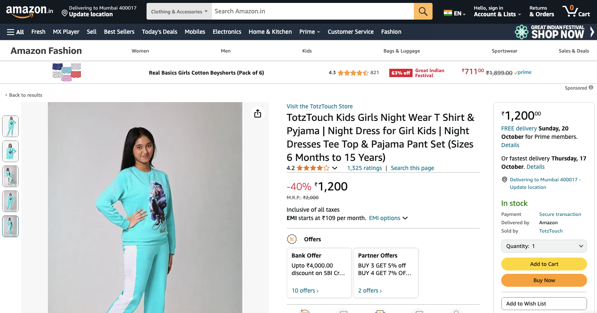This screenshot has width=597, height=313.
Task: Click the share icon on product image
Action: click(x=258, y=113)
